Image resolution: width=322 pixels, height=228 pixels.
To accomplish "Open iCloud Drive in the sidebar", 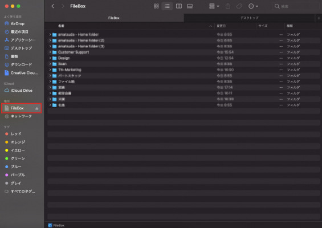I will [21, 91].
